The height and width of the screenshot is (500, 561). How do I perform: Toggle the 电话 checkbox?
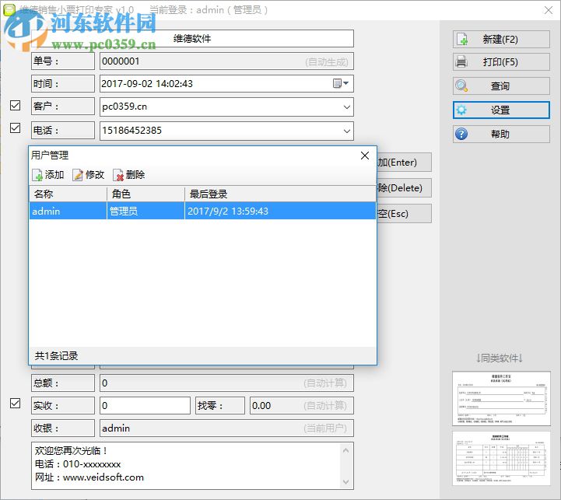pyautogui.click(x=15, y=128)
